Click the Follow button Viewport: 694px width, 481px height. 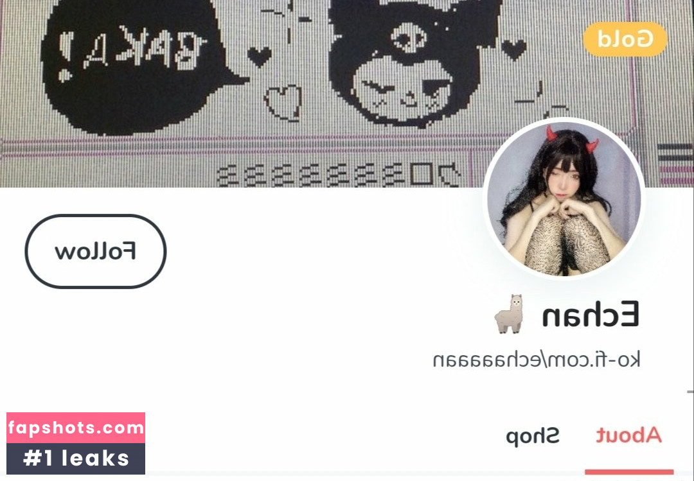point(96,251)
